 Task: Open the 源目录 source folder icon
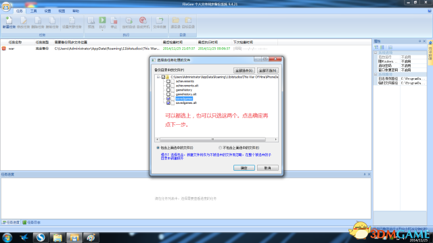click(x=175, y=22)
